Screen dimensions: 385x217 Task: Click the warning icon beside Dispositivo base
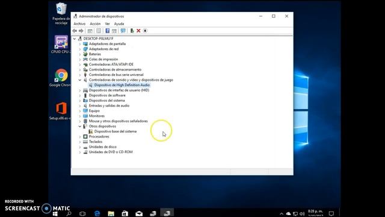[x=91, y=131]
